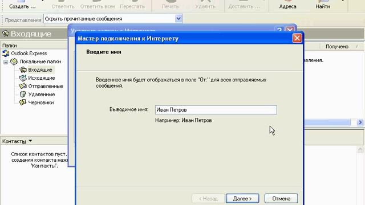Click the Исходящие folder icon
365x205 pixels.
[23, 78]
